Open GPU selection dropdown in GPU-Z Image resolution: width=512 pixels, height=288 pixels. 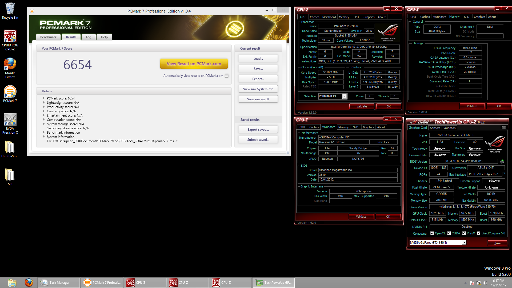(x=464, y=243)
